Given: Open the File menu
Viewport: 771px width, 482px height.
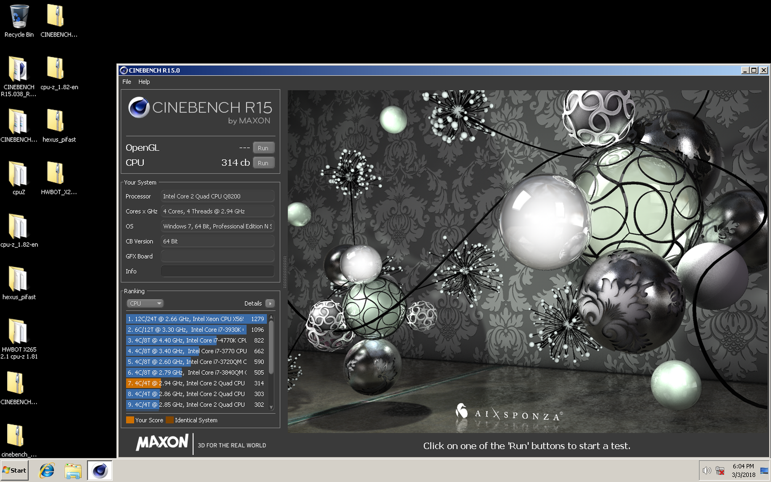Looking at the screenshot, I should 127,82.
